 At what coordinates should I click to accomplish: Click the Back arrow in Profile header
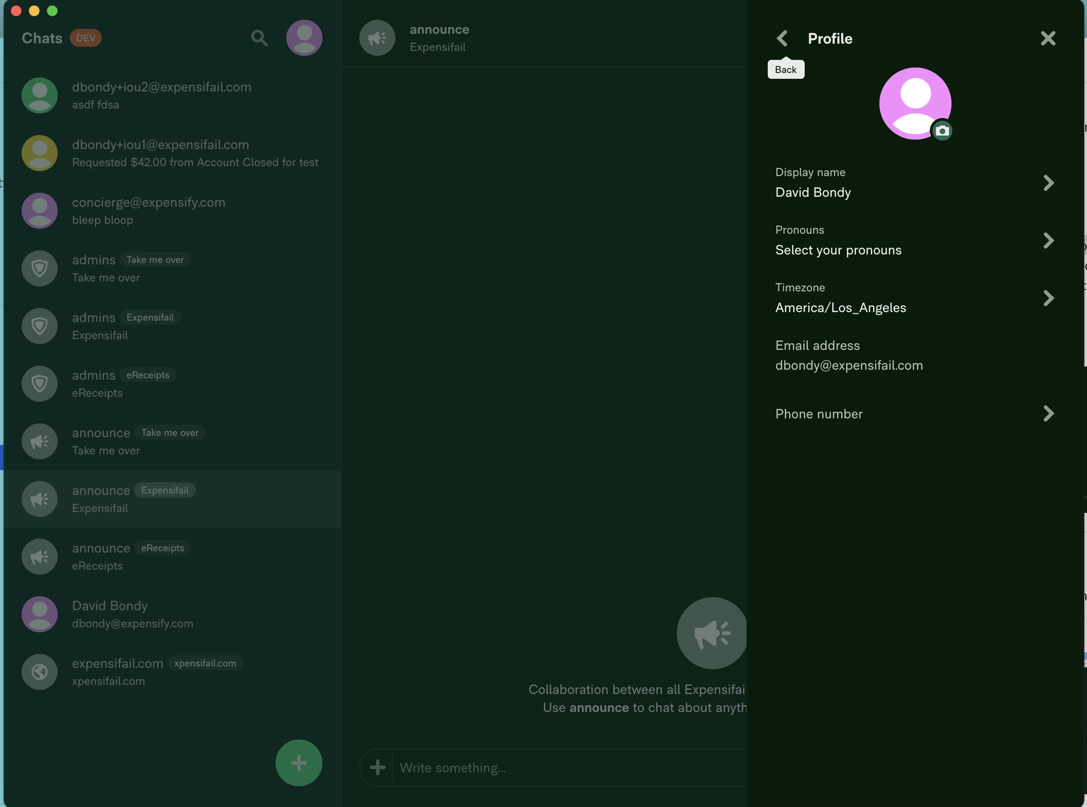click(x=782, y=38)
